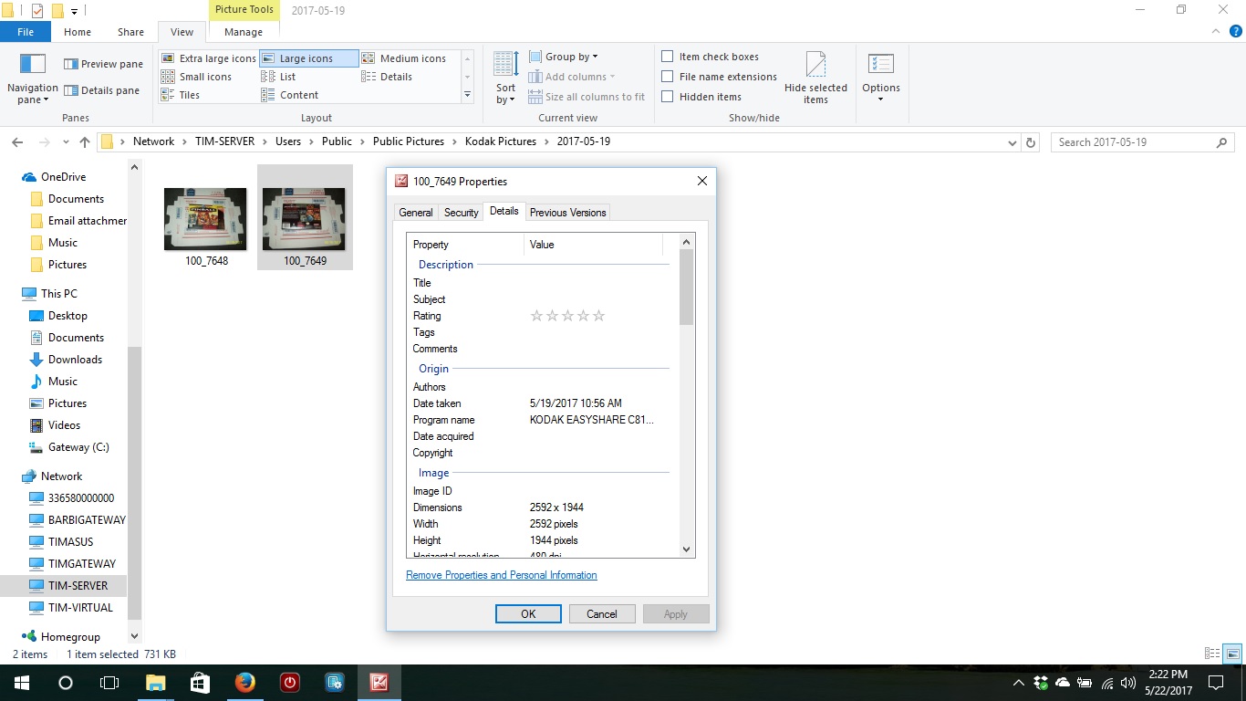Viewport: 1246px width, 701px height.
Task: Enable Item check boxes option
Action: click(668, 57)
